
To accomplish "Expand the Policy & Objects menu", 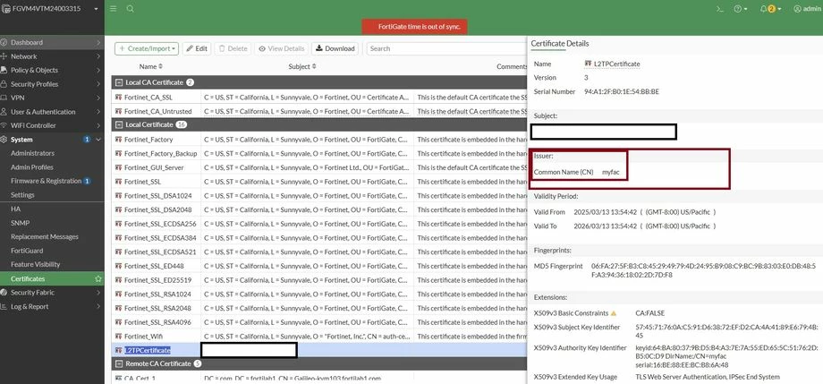I will pos(52,70).
